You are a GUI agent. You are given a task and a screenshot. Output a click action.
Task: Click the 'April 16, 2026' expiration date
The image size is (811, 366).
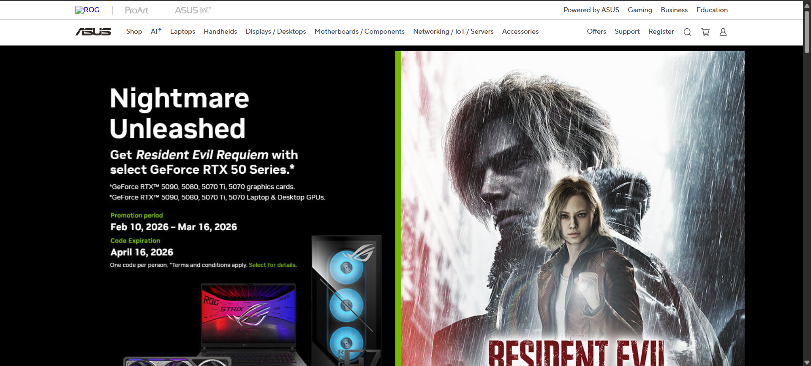[x=142, y=253]
